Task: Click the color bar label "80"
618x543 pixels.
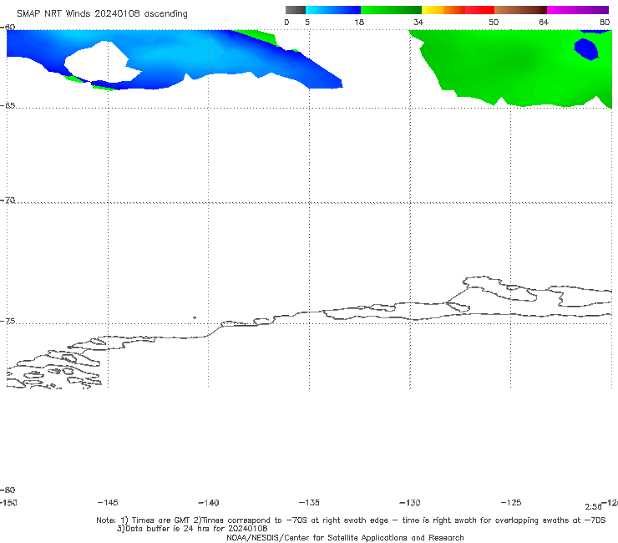Action: tap(605, 22)
